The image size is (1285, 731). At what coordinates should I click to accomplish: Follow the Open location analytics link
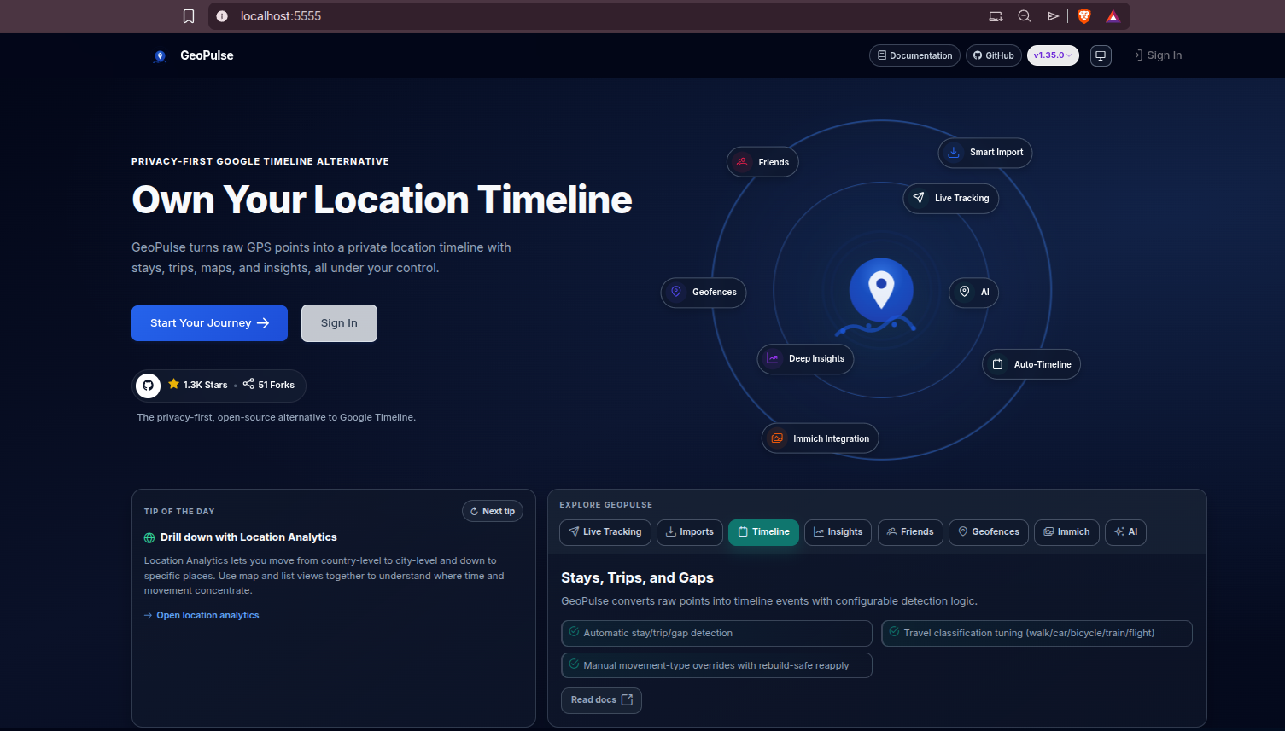(x=202, y=616)
